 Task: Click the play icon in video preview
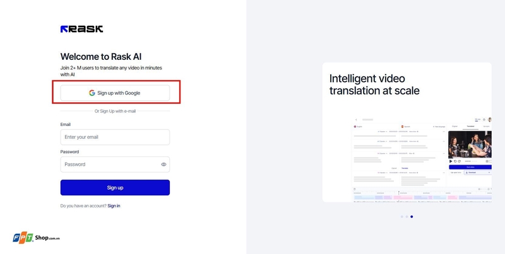pyautogui.click(x=451, y=161)
